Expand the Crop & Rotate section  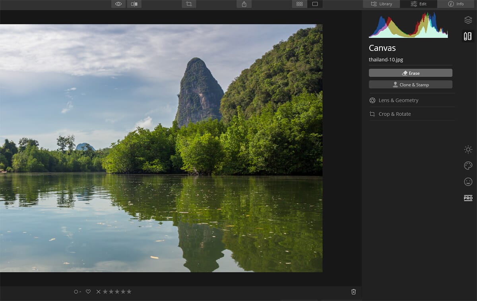point(411,114)
